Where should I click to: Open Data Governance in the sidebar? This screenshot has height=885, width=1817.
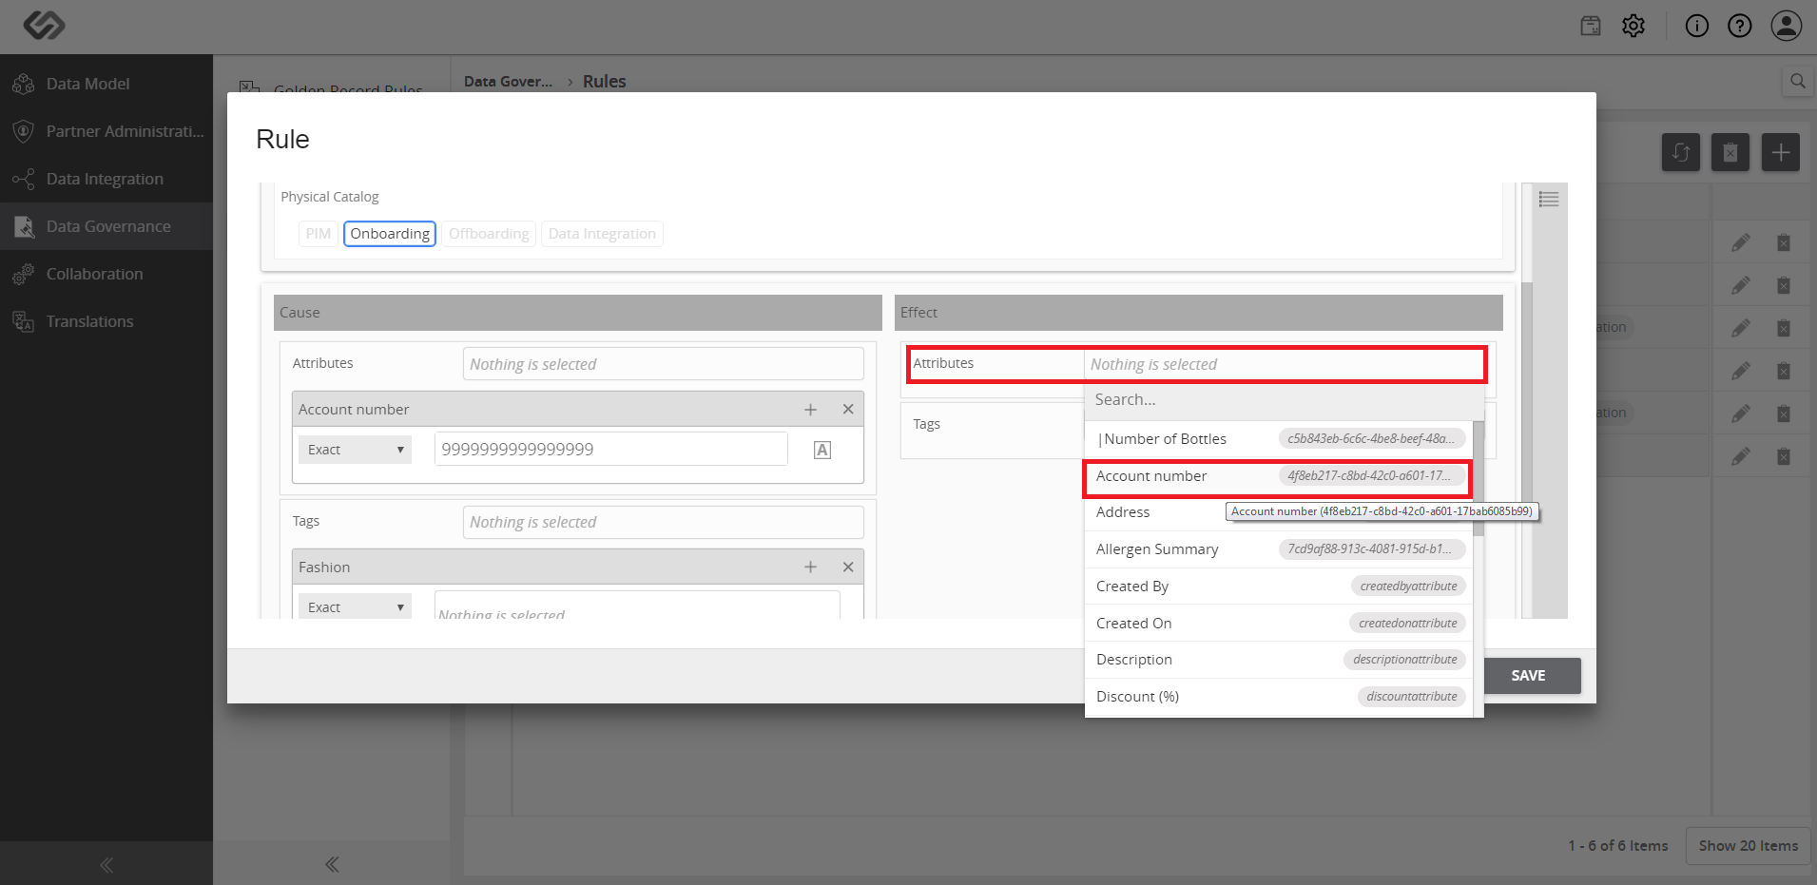coord(106,226)
